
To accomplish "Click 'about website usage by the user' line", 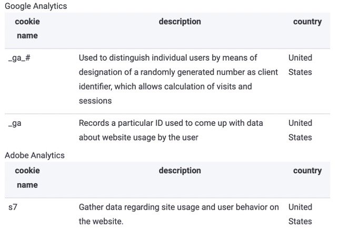I will tap(138, 137).
